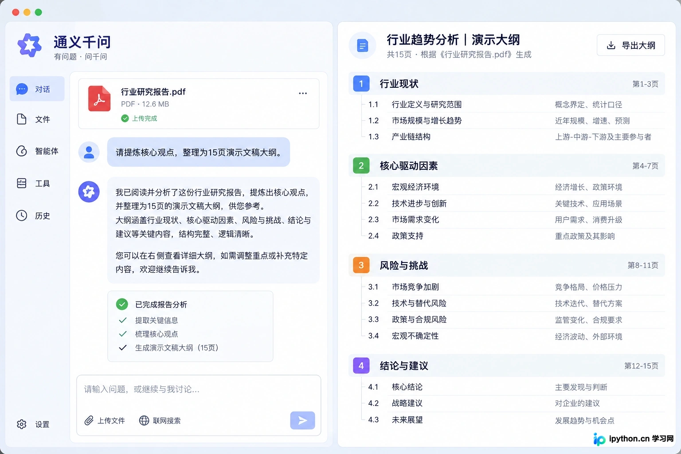Viewport: 681px width, 454px height.
Task: Click the user message bubble about 15页演示文稿大纲
Action: point(199,152)
